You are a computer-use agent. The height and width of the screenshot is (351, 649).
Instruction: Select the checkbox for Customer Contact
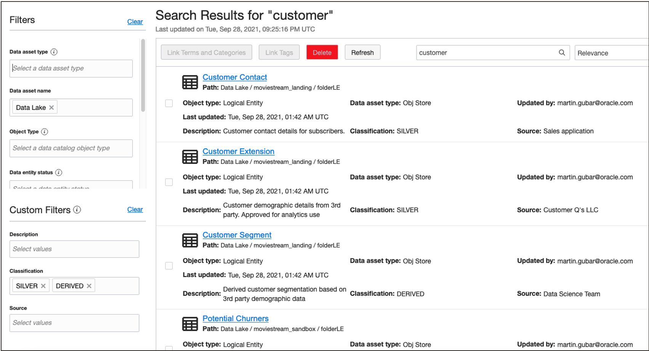(169, 103)
